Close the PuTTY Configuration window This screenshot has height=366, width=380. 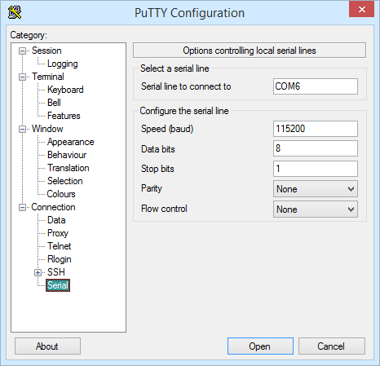pyautogui.click(x=361, y=9)
